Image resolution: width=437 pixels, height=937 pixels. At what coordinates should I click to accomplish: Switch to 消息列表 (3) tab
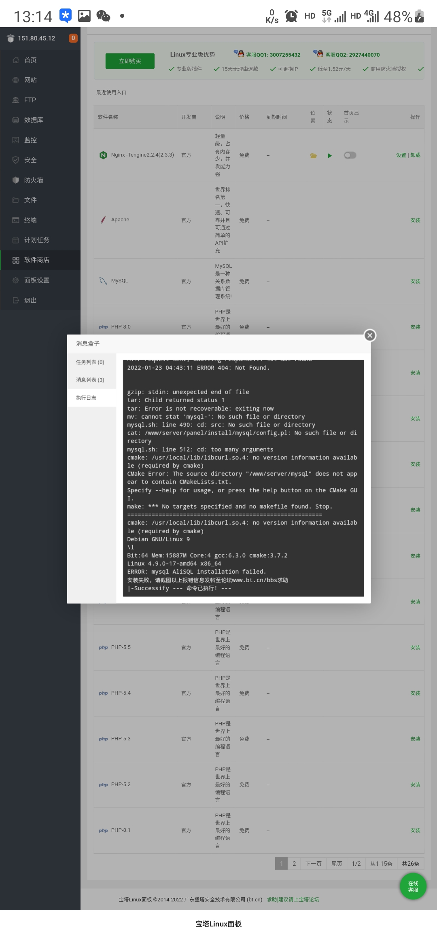(91, 380)
